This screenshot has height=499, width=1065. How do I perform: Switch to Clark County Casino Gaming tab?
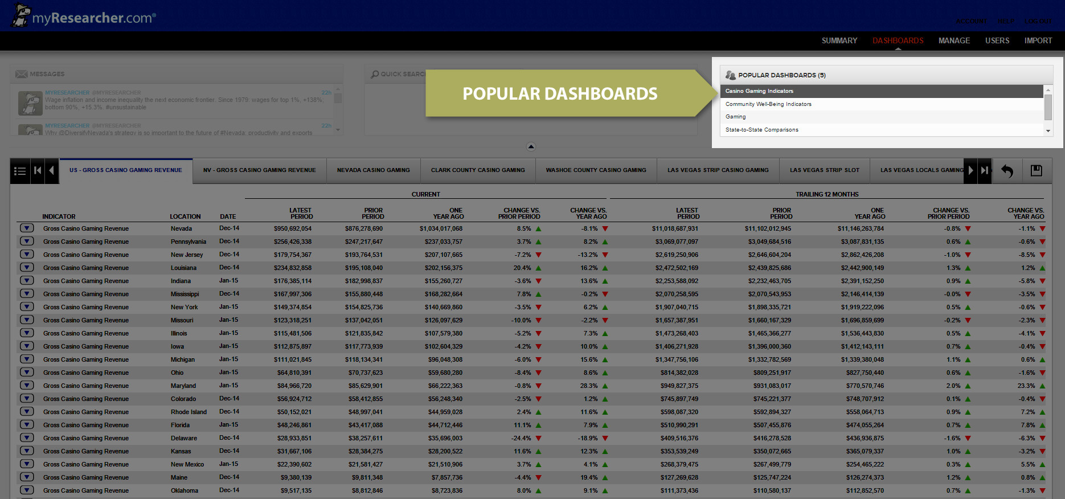(478, 170)
